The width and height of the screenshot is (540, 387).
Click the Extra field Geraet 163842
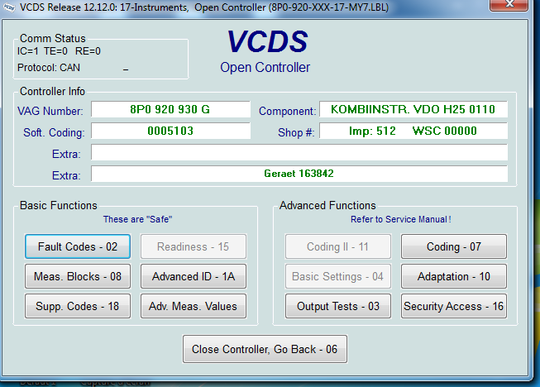point(299,174)
